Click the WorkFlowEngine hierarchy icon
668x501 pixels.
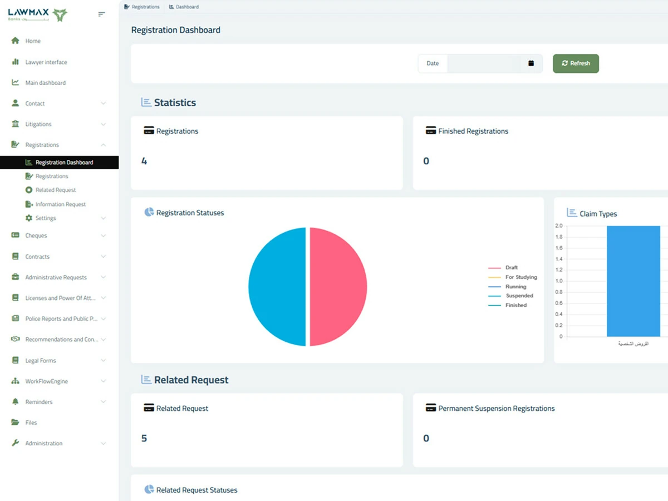pos(16,381)
